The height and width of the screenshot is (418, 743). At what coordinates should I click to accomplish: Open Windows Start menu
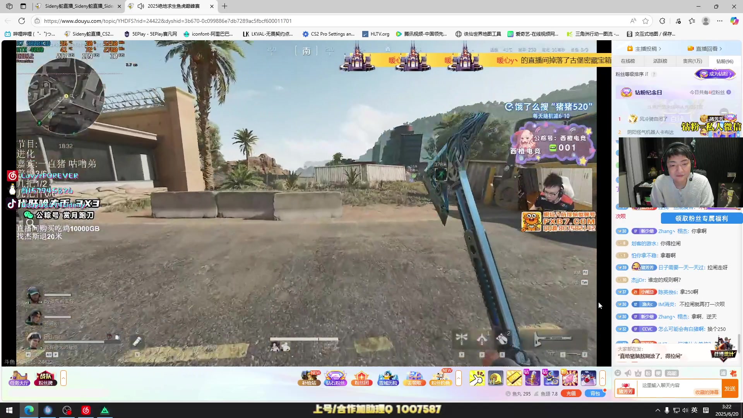[9, 410]
